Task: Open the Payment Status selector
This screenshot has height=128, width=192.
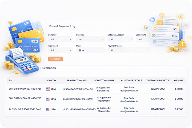Action: 129,50
